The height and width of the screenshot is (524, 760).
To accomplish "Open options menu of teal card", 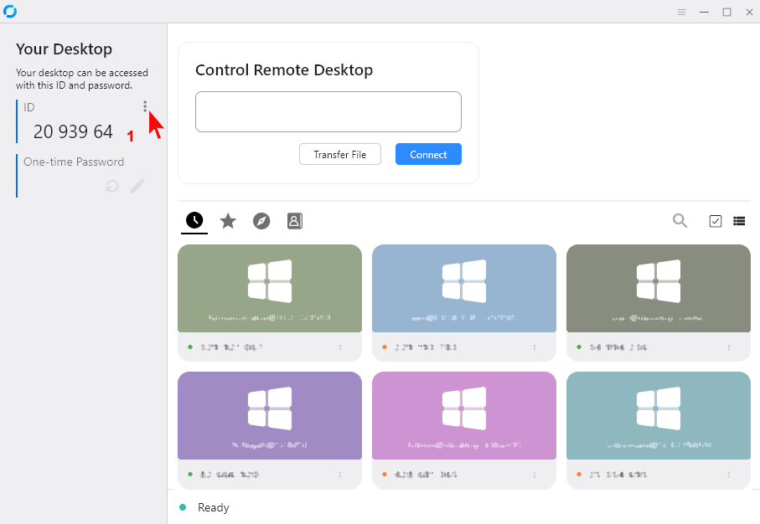I will tap(729, 475).
